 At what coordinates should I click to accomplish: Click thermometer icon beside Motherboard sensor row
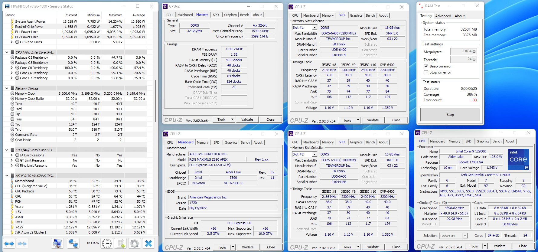pos(12,181)
